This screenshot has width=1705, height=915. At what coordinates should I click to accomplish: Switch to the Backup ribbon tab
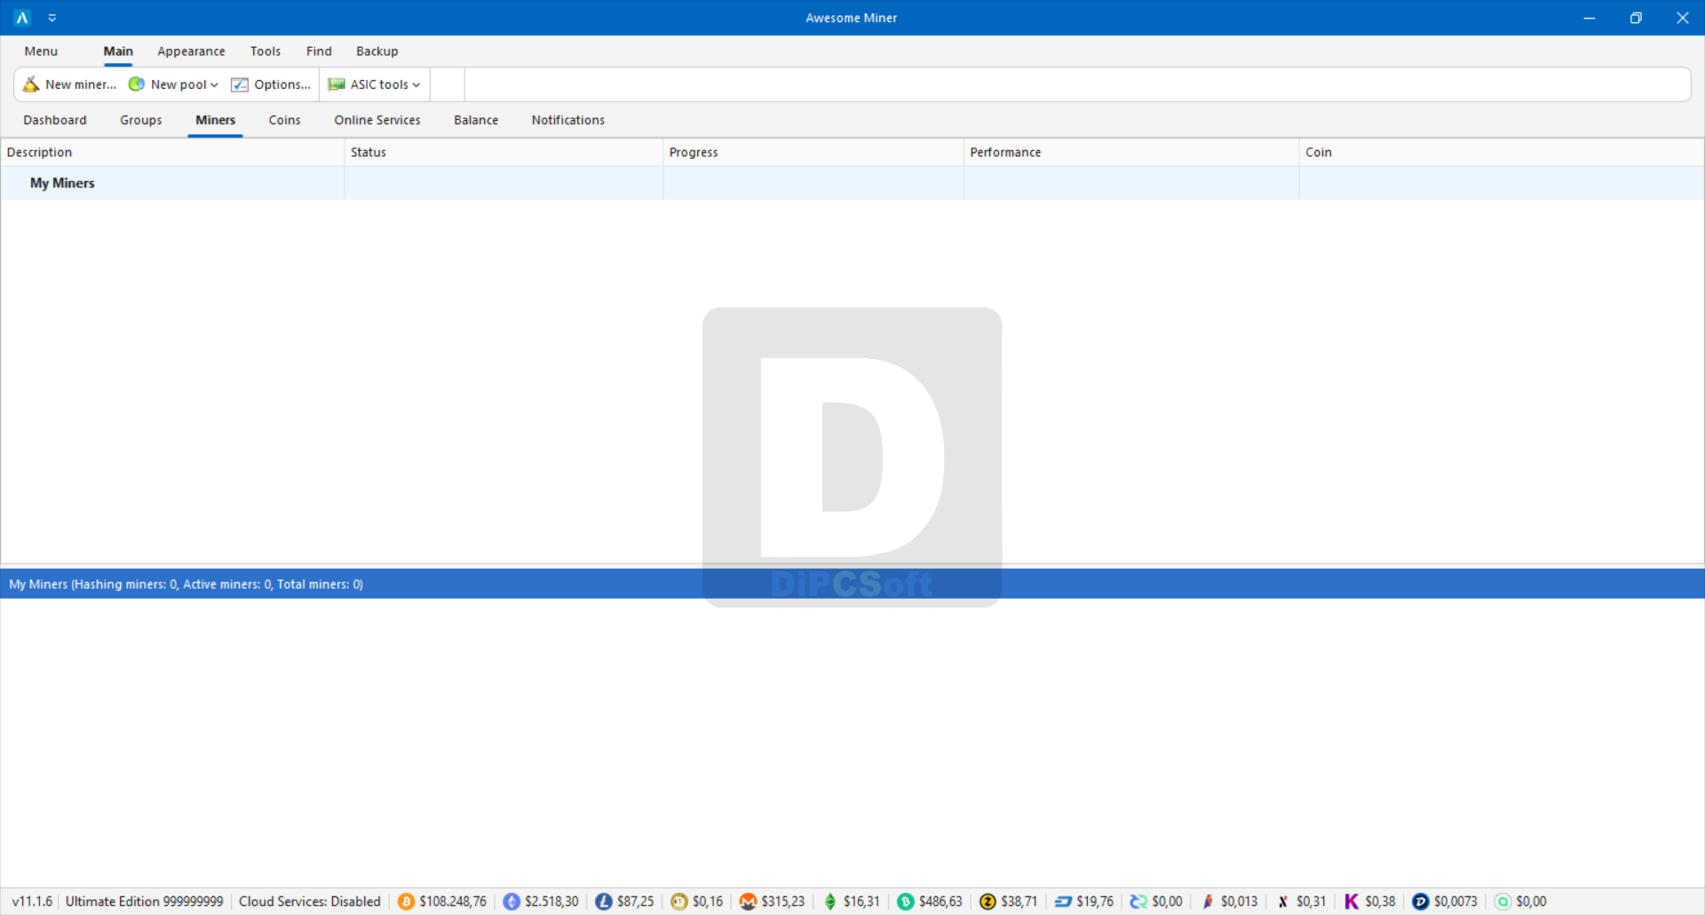377,52
